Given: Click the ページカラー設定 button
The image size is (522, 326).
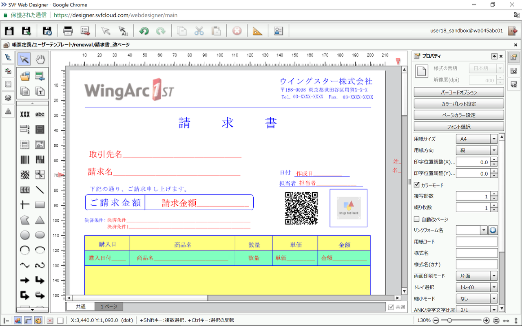Looking at the screenshot, I should tap(459, 115).
